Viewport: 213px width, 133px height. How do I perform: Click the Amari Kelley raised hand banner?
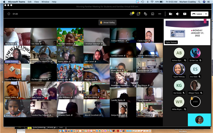(108, 23)
